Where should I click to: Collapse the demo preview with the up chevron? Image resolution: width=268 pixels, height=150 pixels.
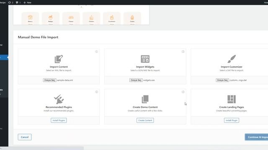pyautogui.click(x=81, y=7)
